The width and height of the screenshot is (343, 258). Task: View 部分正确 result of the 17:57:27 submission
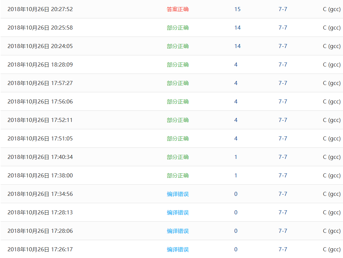[x=178, y=83]
